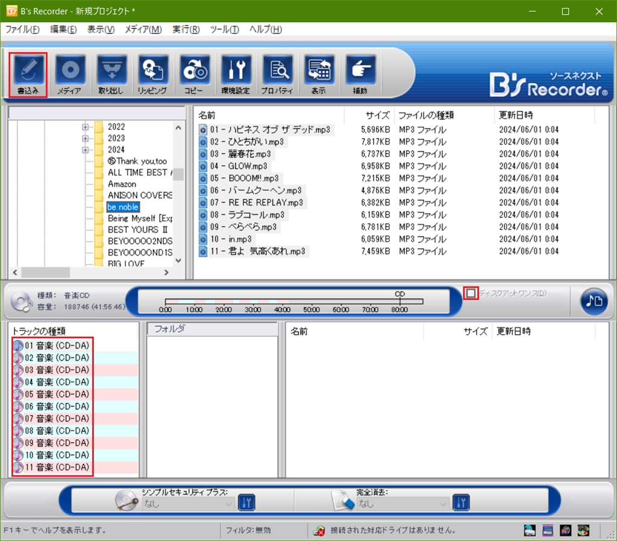Click second status bar tray icon
This screenshot has width=617, height=541.
point(548,530)
